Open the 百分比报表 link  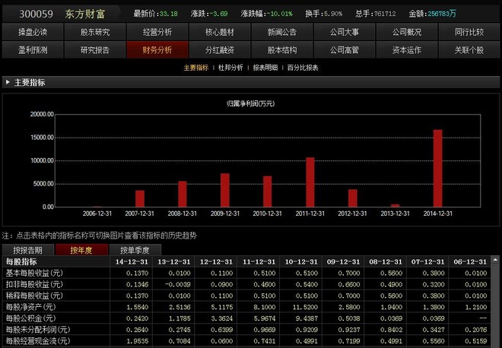point(303,68)
